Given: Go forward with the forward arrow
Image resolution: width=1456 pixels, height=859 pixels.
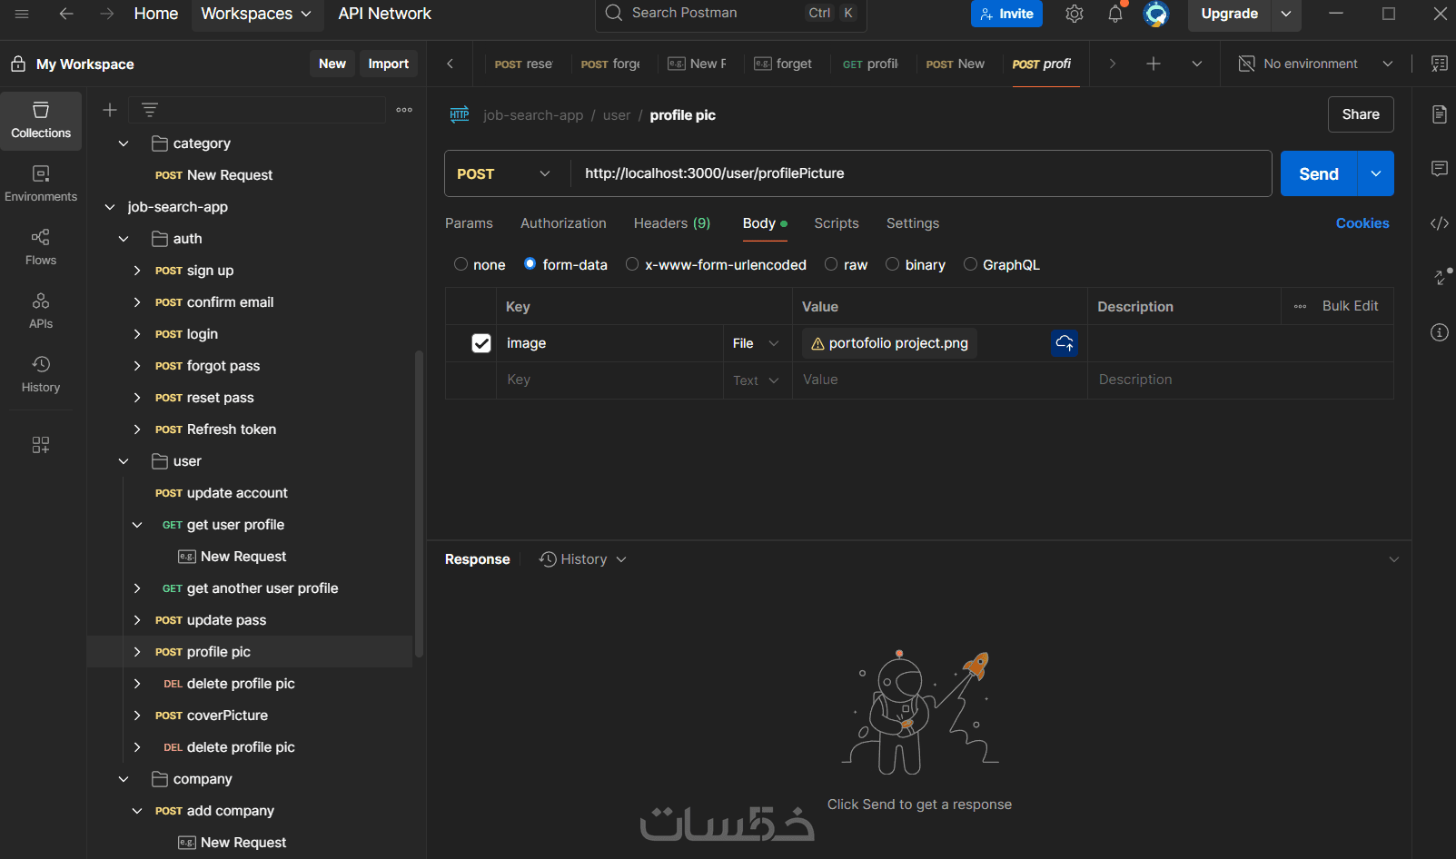Looking at the screenshot, I should 106,14.
